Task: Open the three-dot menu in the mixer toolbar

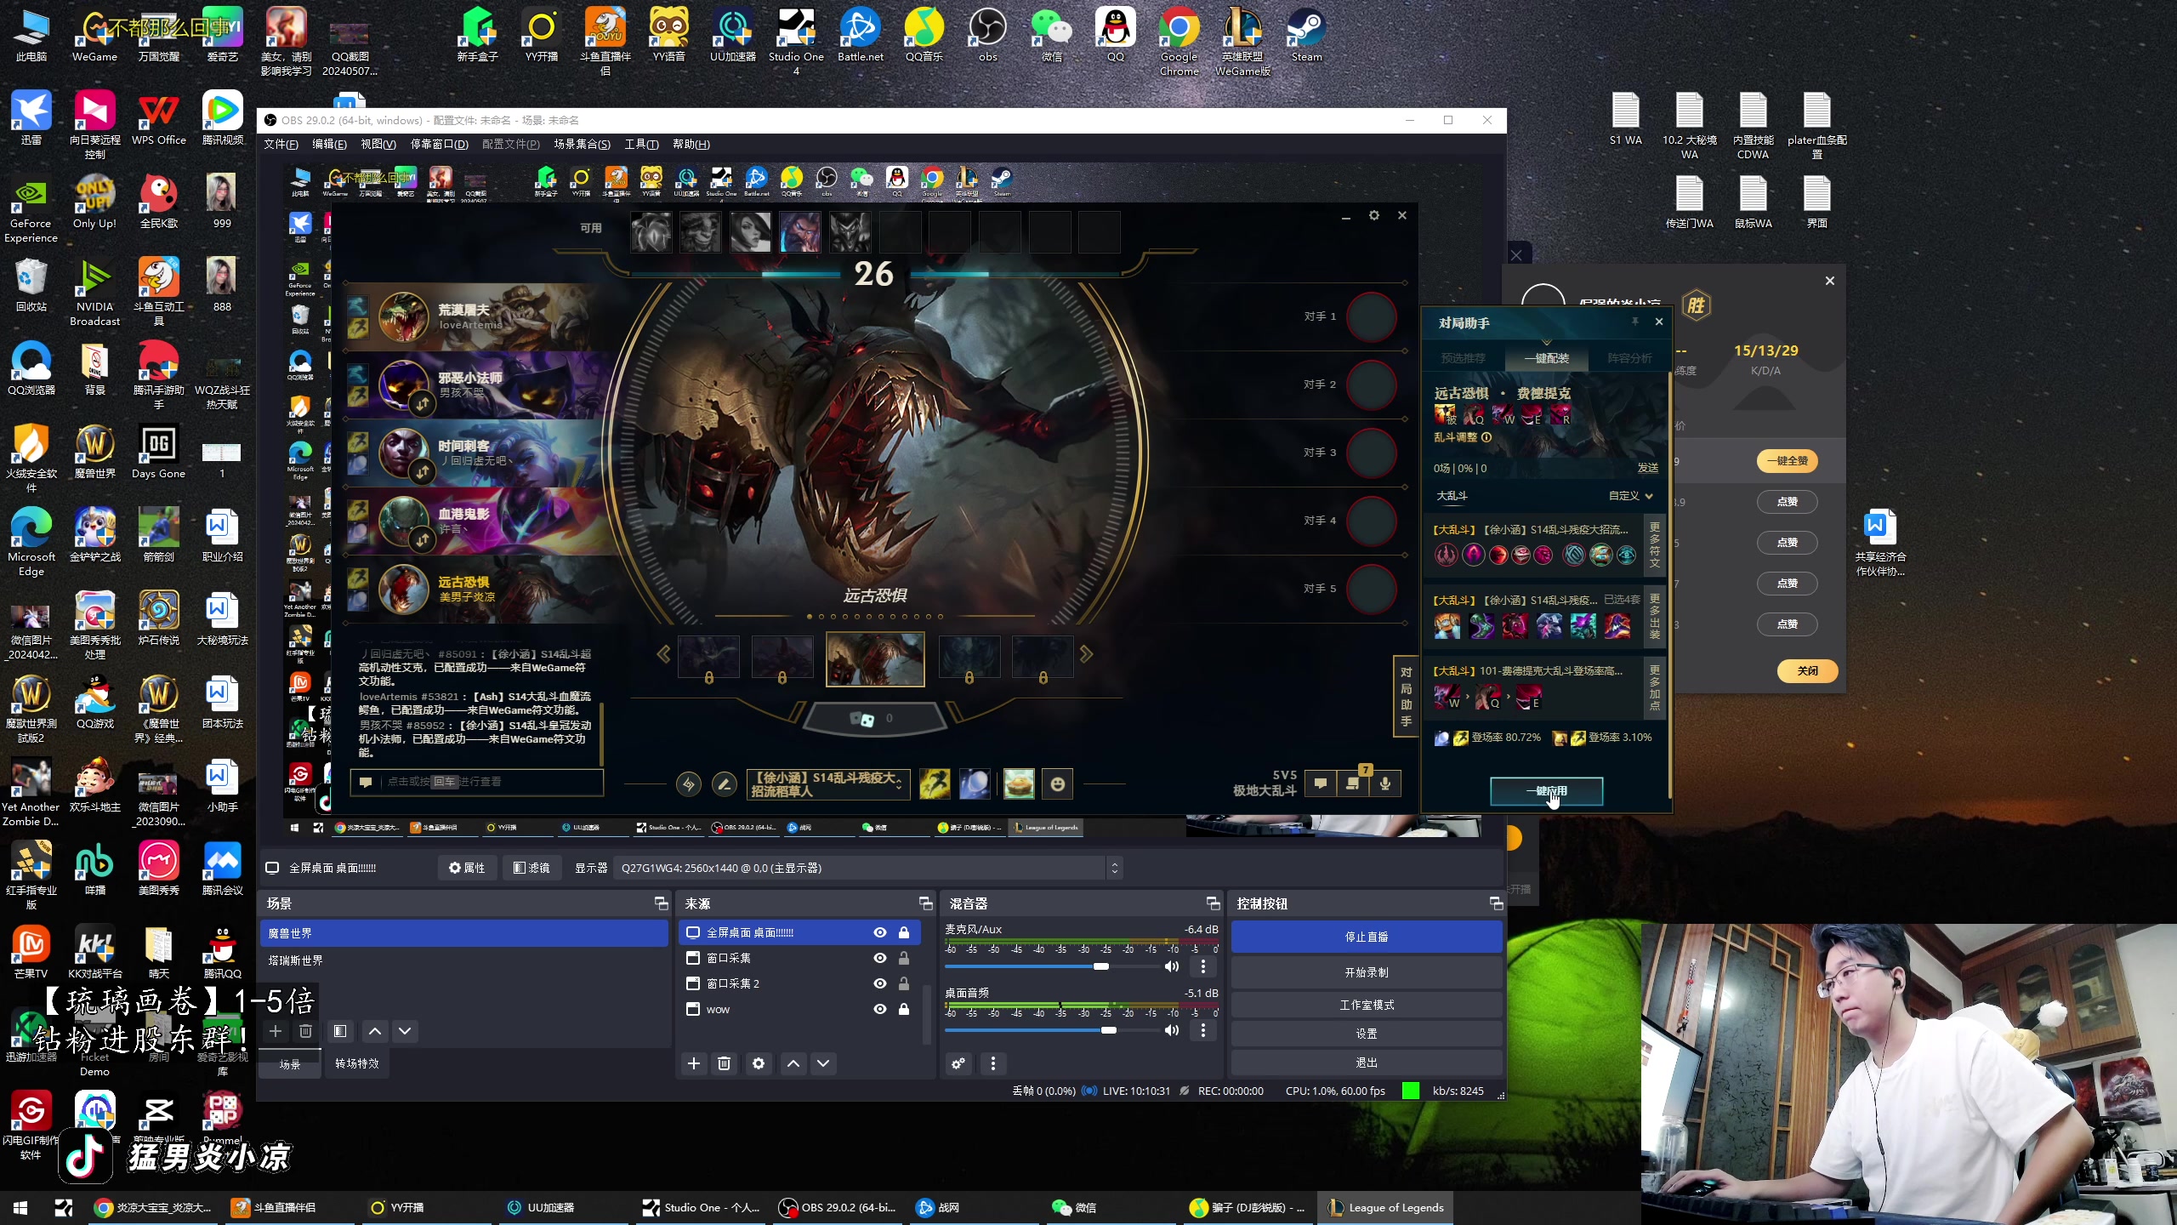Action: 992,1063
